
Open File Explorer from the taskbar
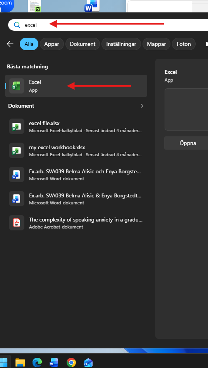pos(20,363)
